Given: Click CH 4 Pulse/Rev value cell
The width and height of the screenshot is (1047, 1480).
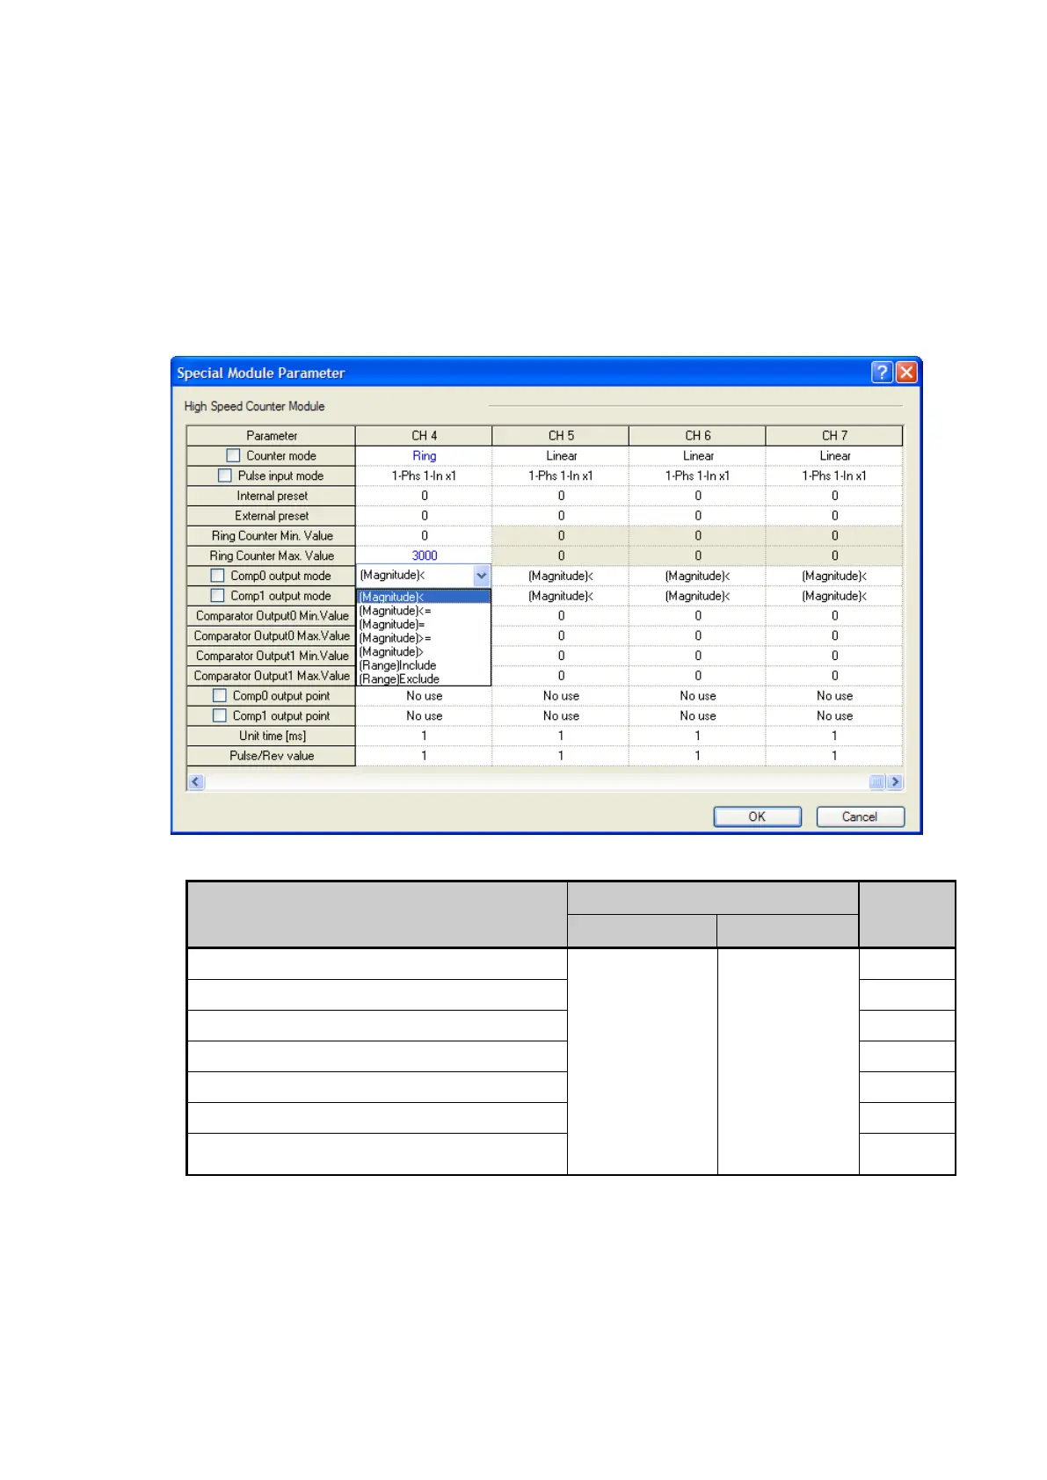Looking at the screenshot, I should [424, 756].
